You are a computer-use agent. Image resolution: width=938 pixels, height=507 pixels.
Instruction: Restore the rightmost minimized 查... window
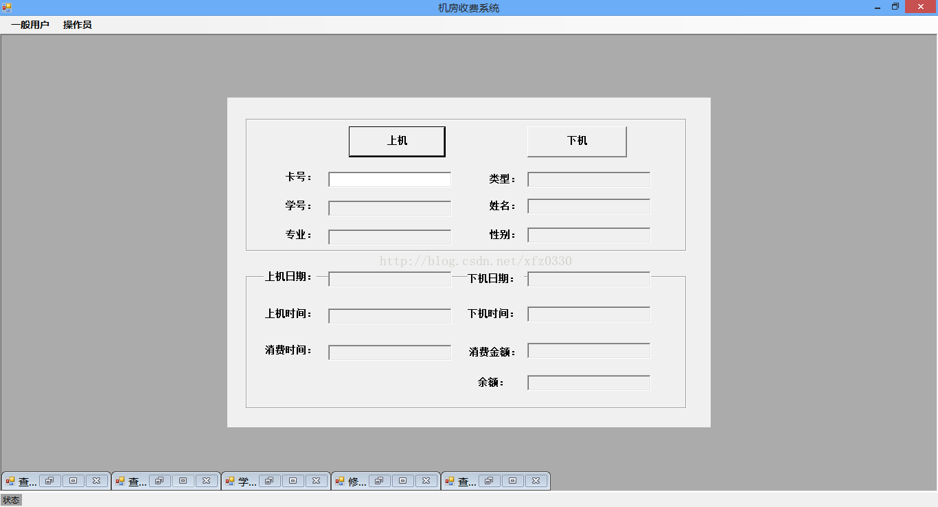click(x=490, y=481)
